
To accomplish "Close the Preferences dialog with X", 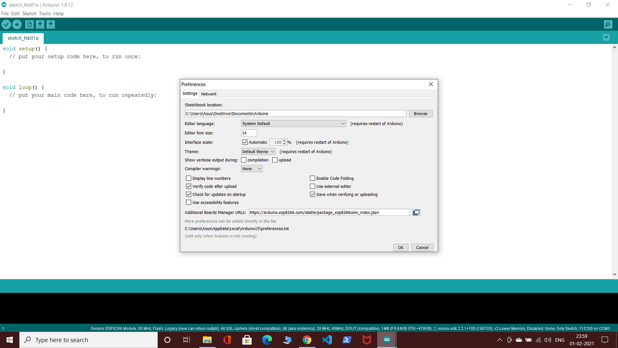I will pyautogui.click(x=431, y=84).
